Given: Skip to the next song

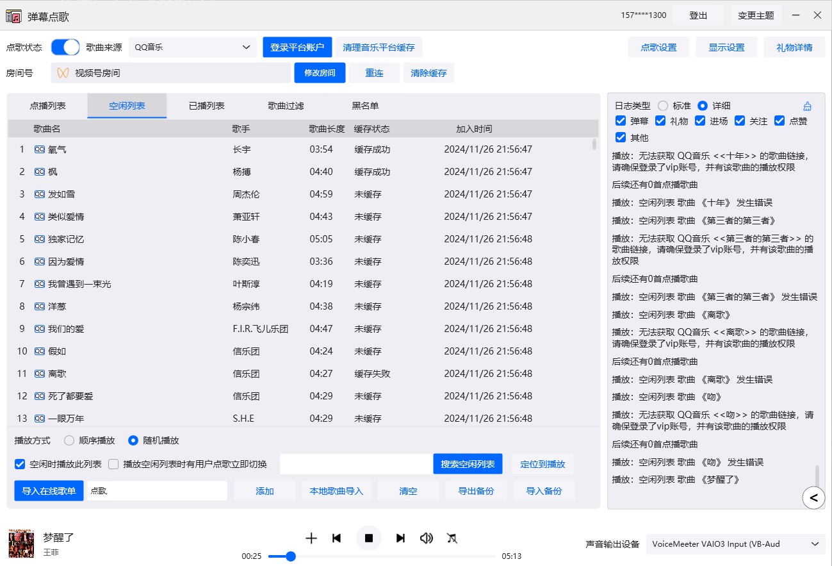Looking at the screenshot, I should [x=400, y=538].
